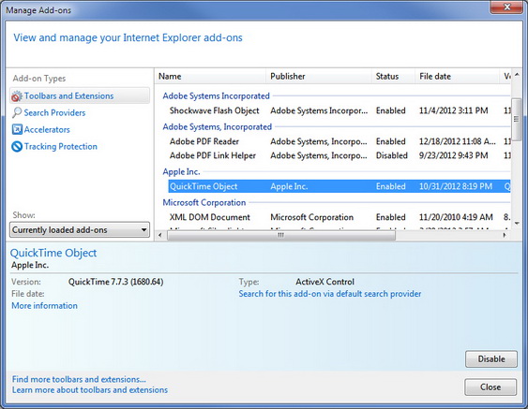Select the XML DOM Document row
The image size is (528, 409).
pos(339,217)
